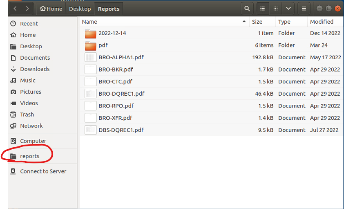This screenshot has width=344, height=209.
Task: Sort by the Type column header
Action: coord(292,22)
